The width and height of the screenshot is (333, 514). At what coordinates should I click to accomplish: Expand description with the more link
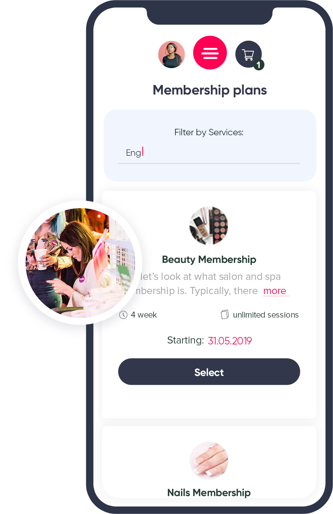[x=275, y=291]
